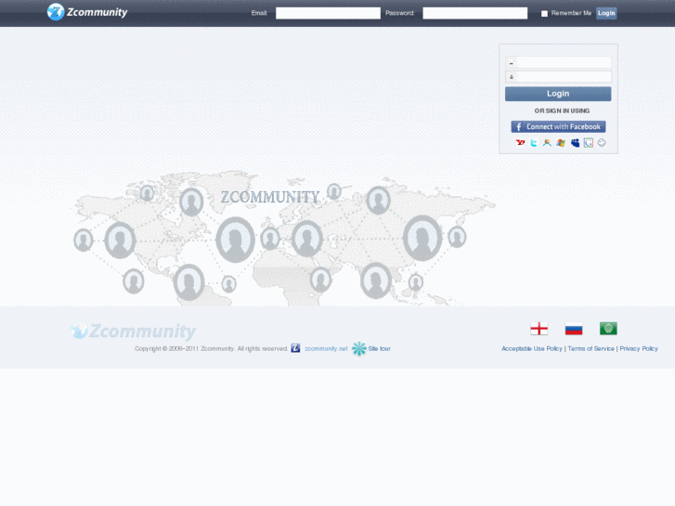
Task: Focus the header Password input field
Action: [x=474, y=13]
